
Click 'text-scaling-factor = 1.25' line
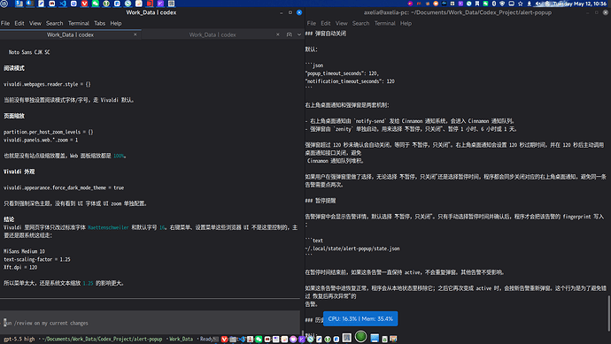tap(37, 259)
